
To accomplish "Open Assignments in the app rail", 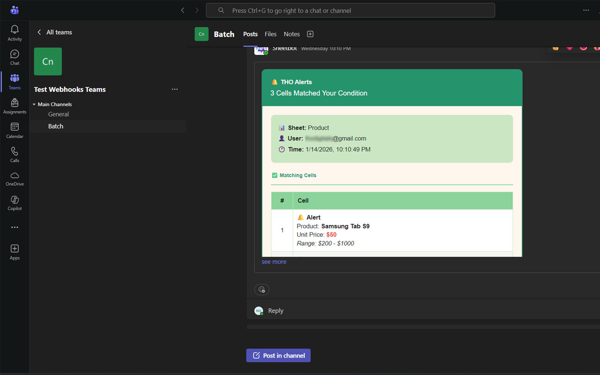I will pyautogui.click(x=15, y=106).
